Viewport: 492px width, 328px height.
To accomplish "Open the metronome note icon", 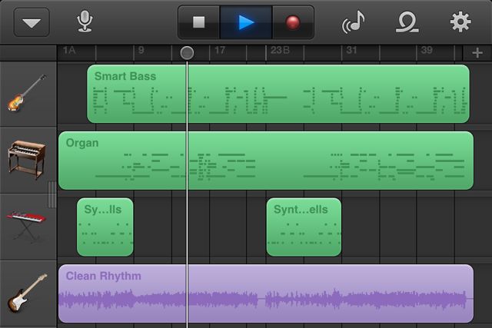I will [x=354, y=22].
